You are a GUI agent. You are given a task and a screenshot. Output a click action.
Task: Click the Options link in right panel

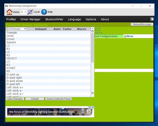tap(98, 33)
